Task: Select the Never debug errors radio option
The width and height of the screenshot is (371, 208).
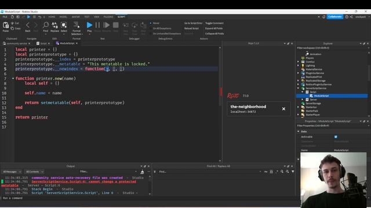Action: [151, 23]
